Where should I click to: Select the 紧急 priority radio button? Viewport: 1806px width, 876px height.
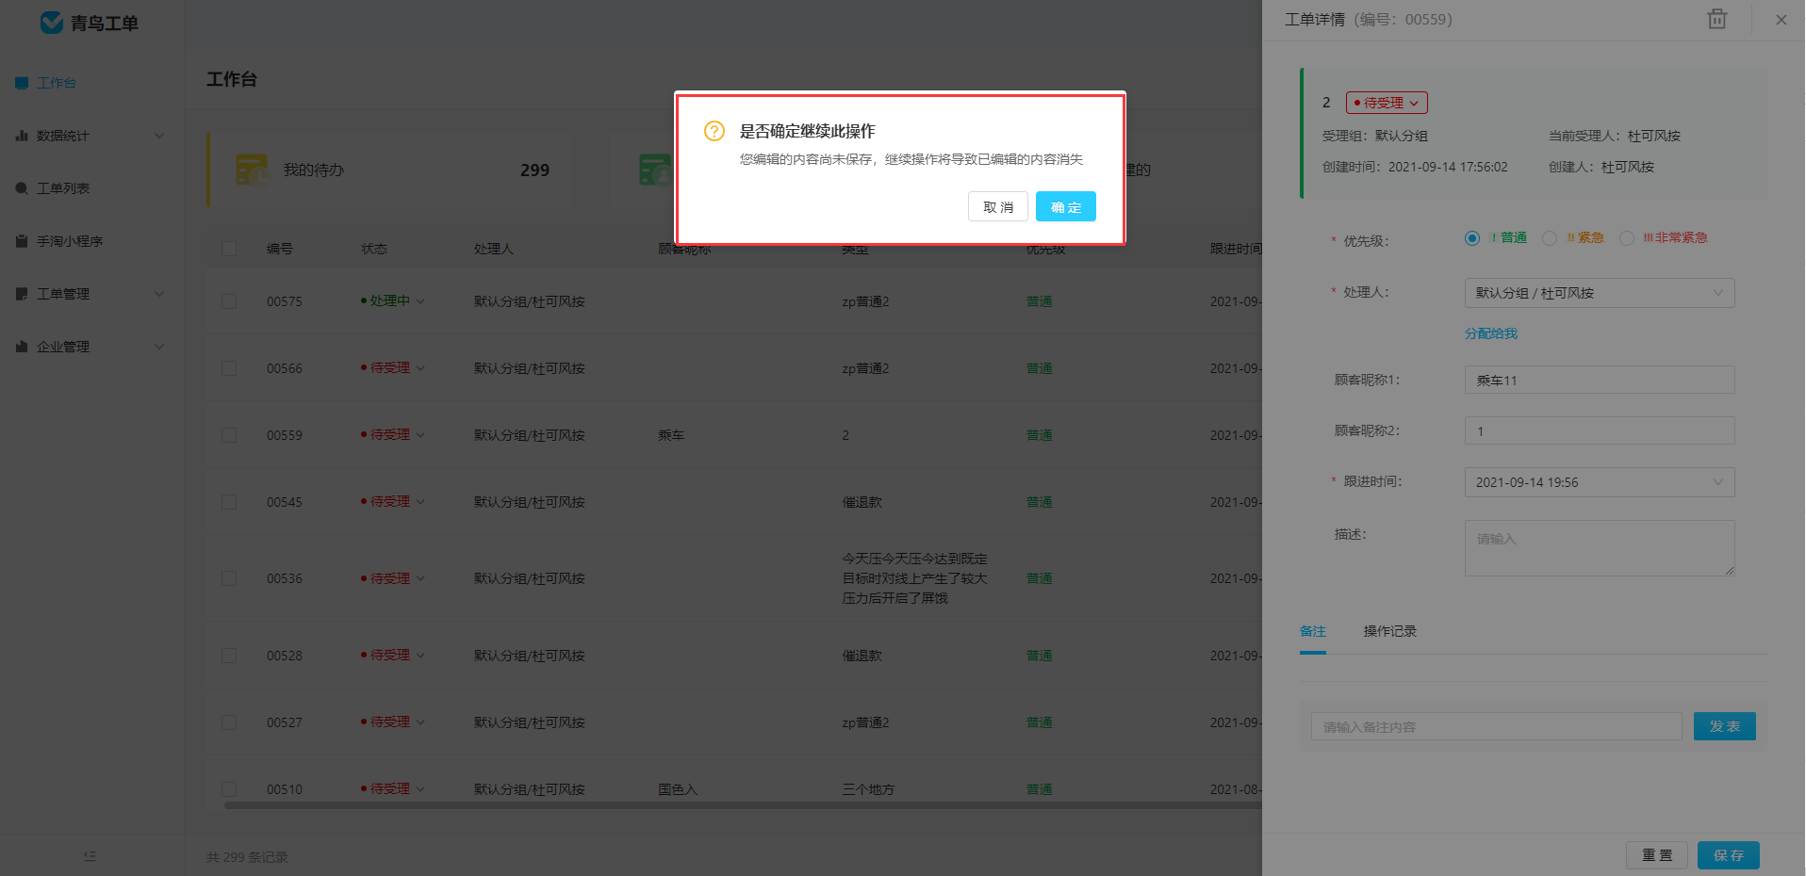(1550, 238)
